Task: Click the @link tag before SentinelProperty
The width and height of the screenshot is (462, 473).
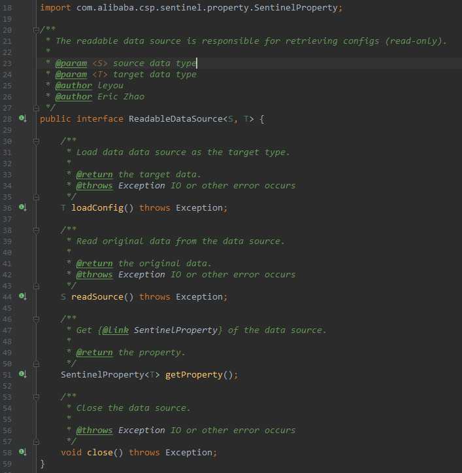Action: (x=116, y=330)
